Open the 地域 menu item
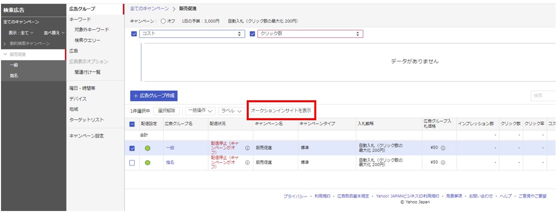This screenshot has height=212, width=556. [74, 110]
